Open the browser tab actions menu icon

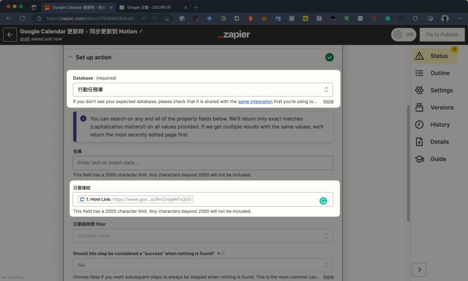pos(34,7)
